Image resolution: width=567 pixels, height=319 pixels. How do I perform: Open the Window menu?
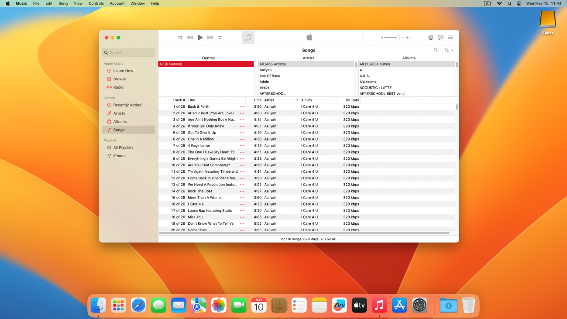tap(137, 3)
